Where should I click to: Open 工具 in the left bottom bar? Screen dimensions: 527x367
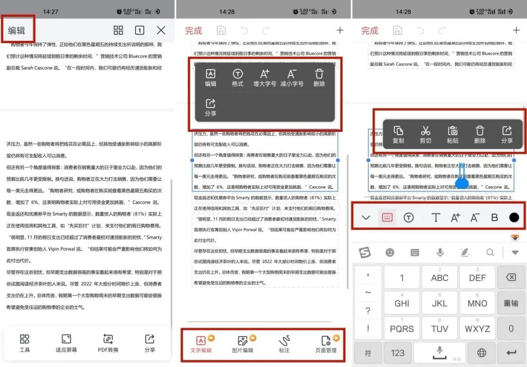(x=24, y=343)
